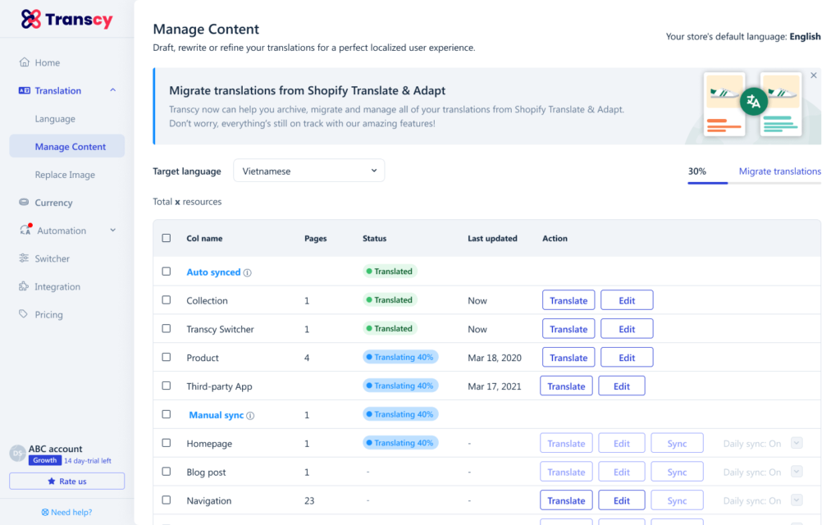The width and height of the screenshot is (840, 525).
Task: Open the Daily sync dropdown for Navigation
Action: pos(797,500)
